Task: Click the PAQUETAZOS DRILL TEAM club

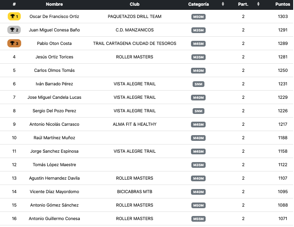Action: click(x=134, y=17)
